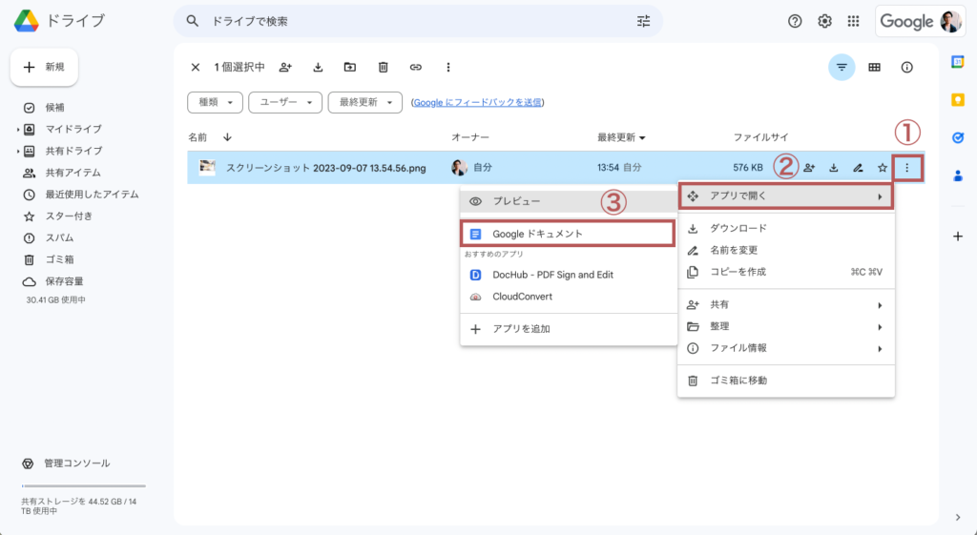Screen dimensions: 977x535
Task: Copy link using the link icon
Action: click(416, 68)
